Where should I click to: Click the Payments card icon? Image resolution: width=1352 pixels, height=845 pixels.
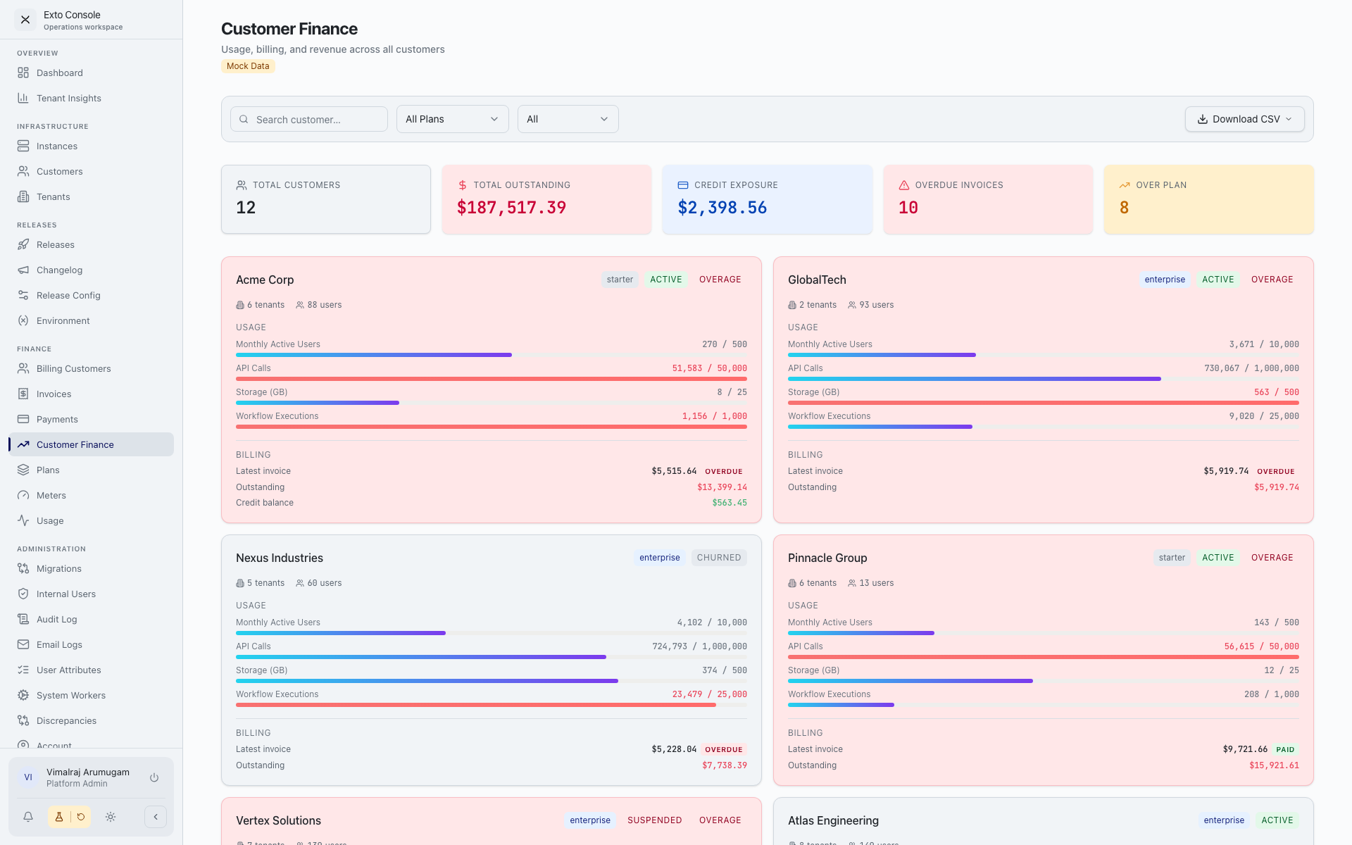[23, 419]
